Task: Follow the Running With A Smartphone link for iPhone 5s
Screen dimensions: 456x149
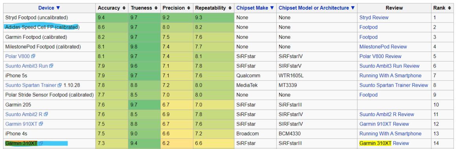Action: [x=390, y=76]
